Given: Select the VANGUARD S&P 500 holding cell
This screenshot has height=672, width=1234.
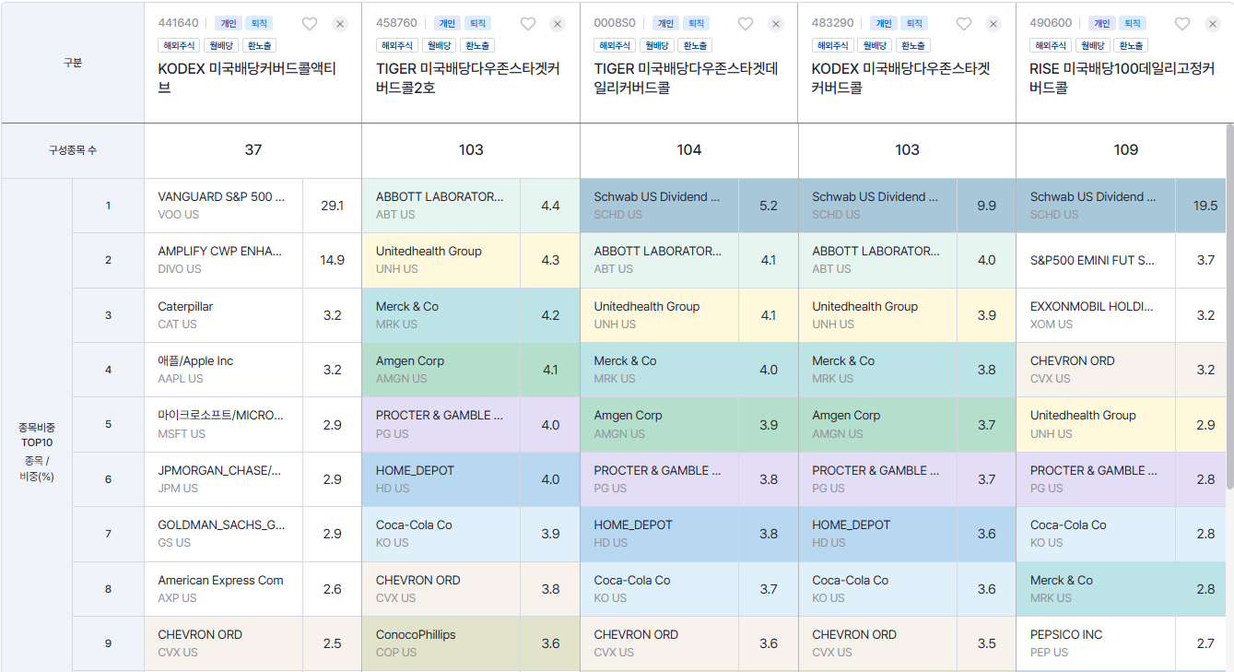Looking at the screenshot, I should click(224, 206).
